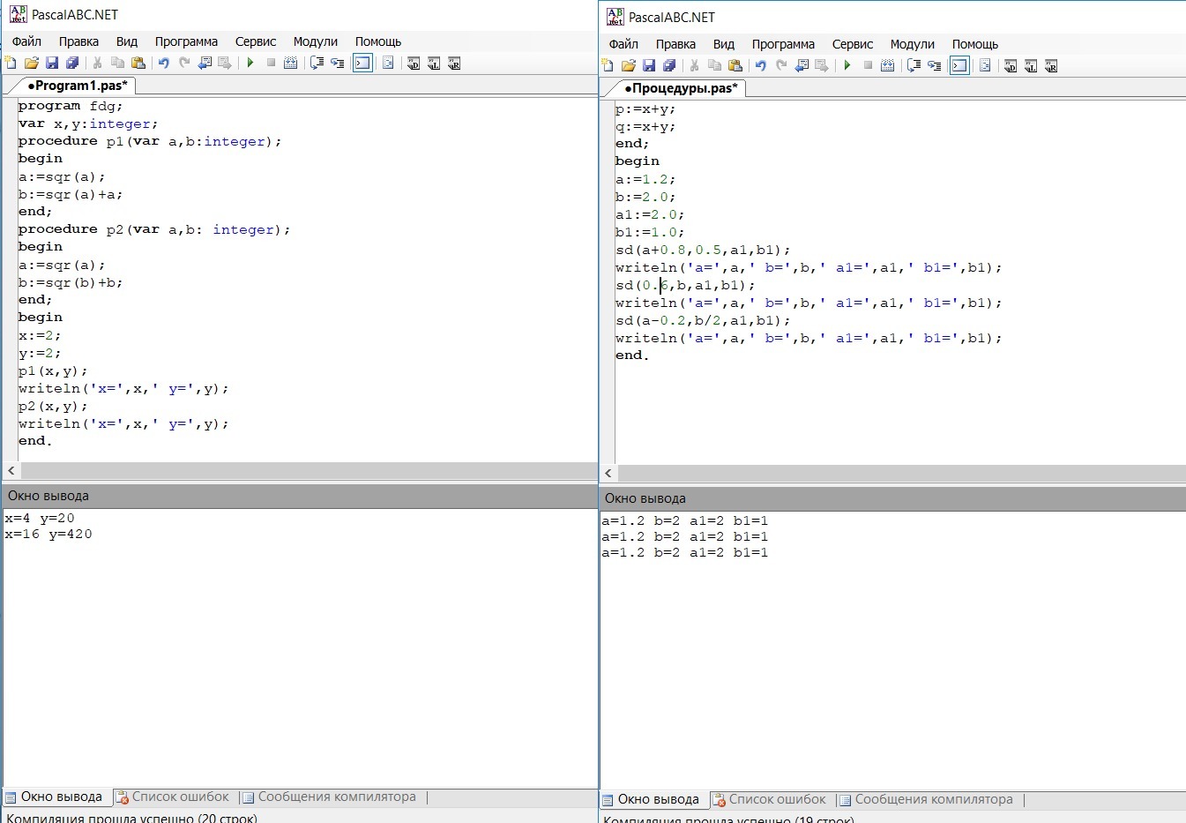
Task: Toggle output window button in right toolbar
Action: 959,65
